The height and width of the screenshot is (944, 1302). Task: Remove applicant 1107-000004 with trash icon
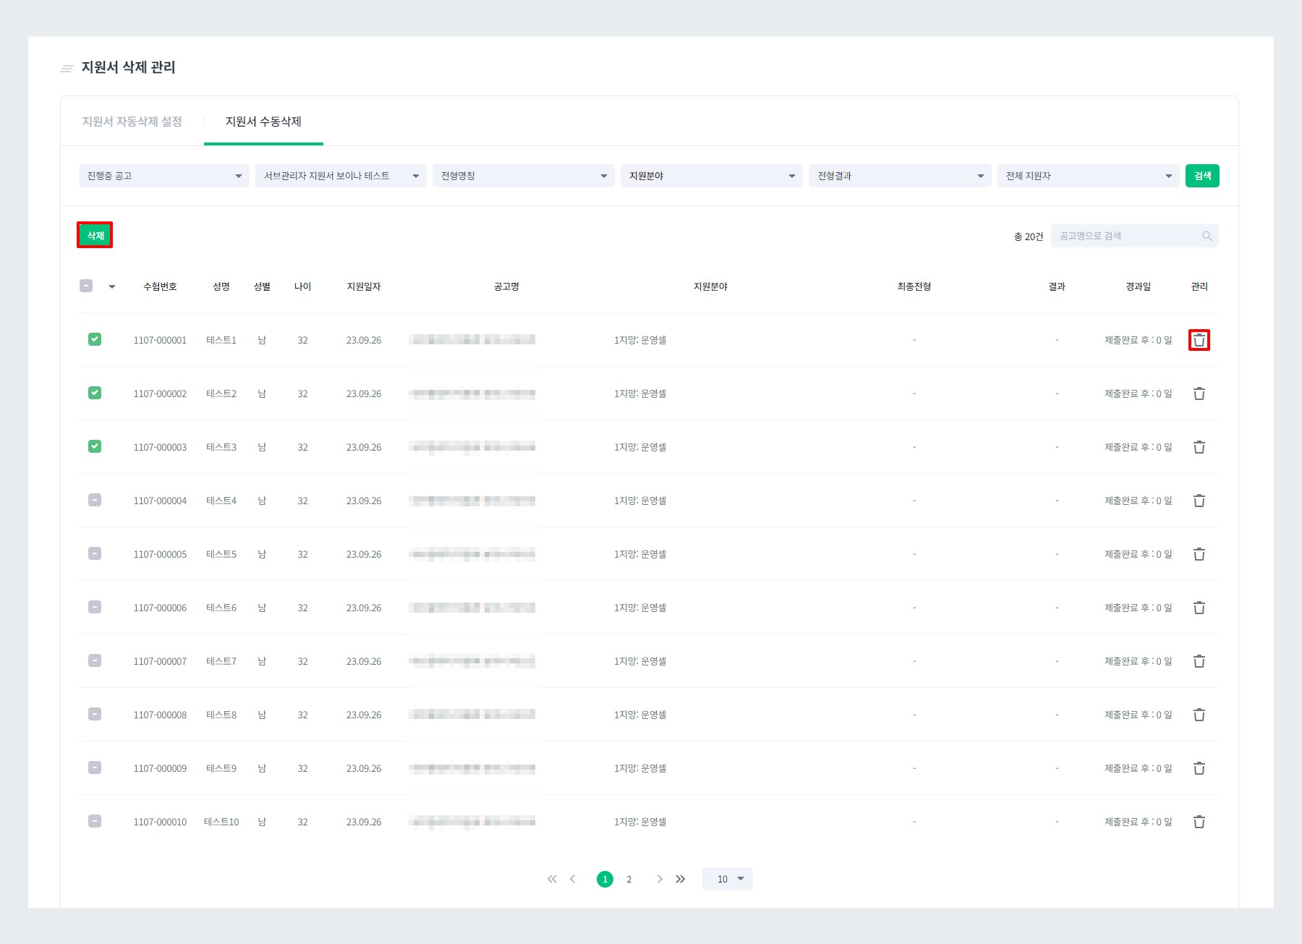1199,501
